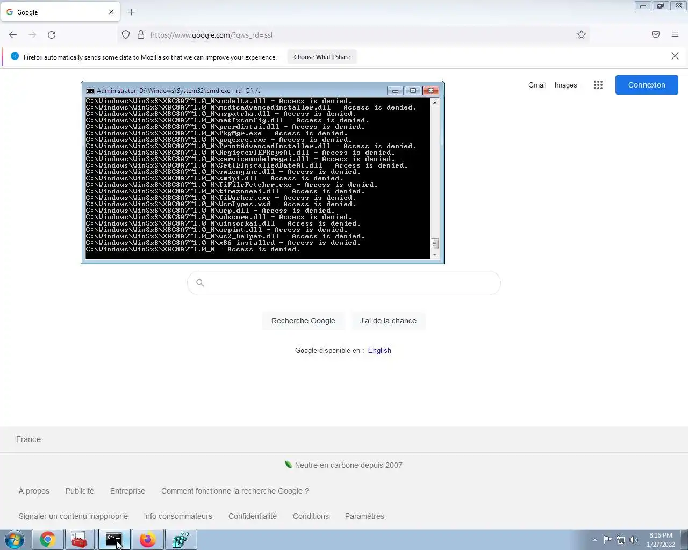Open Comment fonctionne la recherche Google link
The width and height of the screenshot is (688, 550).
point(235,491)
